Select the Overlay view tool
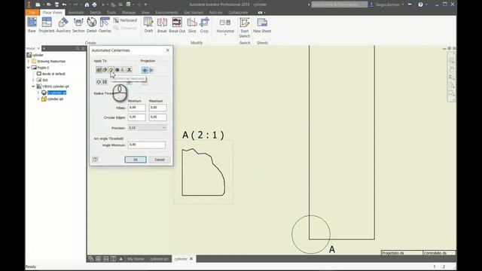This screenshot has width=482, height=271. point(105,25)
